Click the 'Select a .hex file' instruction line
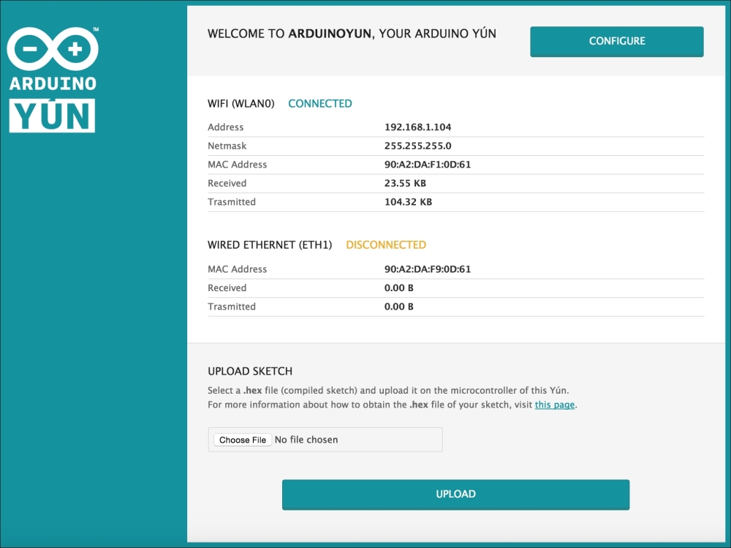The image size is (731, 548). [388, 390]
